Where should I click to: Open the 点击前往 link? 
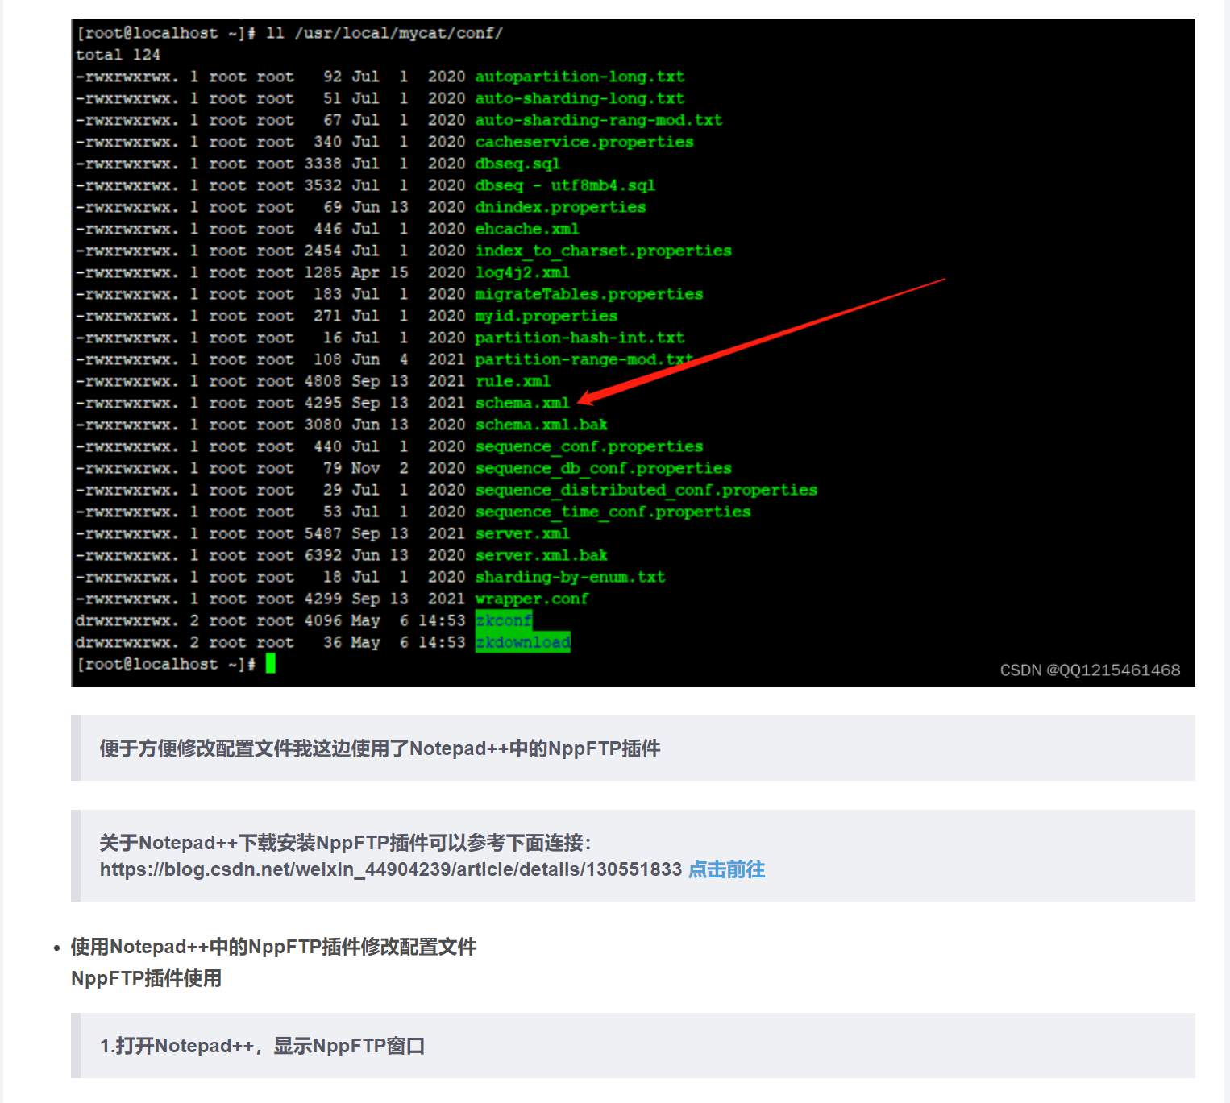(726, 869)
